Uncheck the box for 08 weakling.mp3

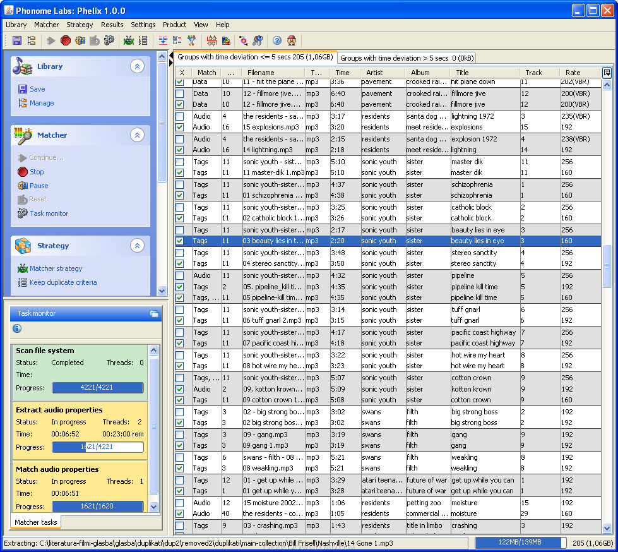pyautogui.click(x=180, y=469)
